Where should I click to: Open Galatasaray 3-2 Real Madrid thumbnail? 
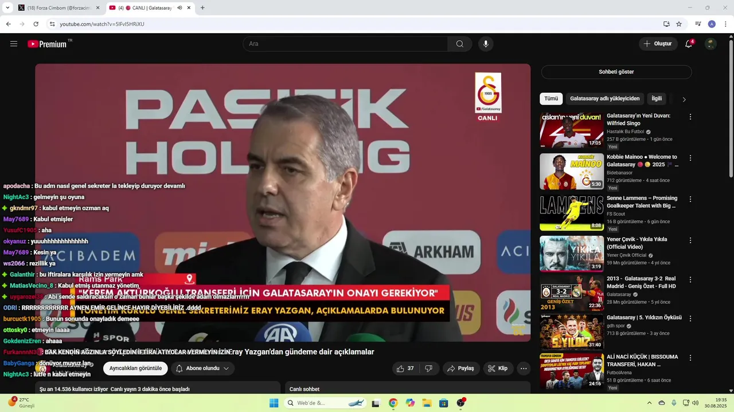coord(572,294)
